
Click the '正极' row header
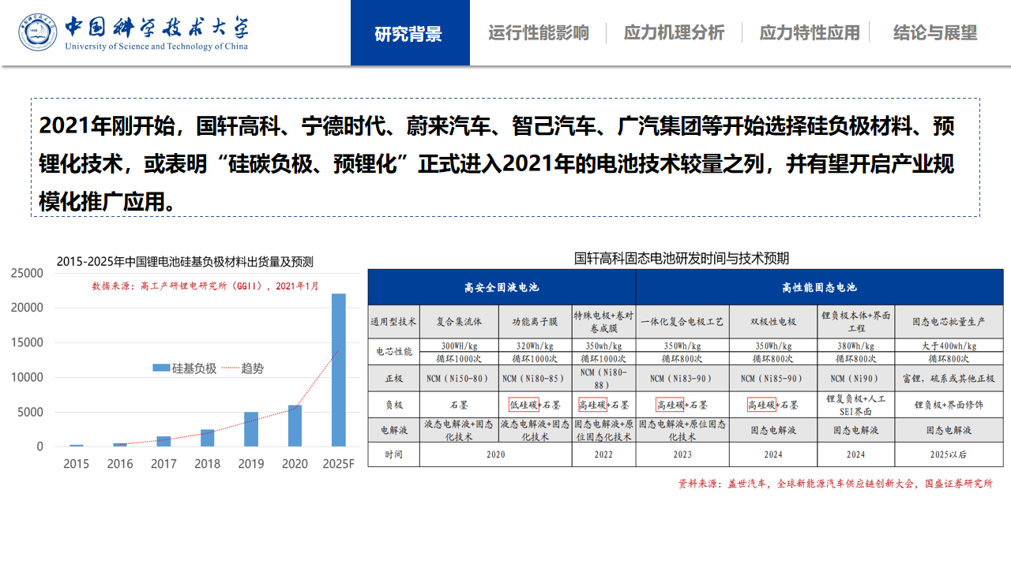[x=393, y=379]
